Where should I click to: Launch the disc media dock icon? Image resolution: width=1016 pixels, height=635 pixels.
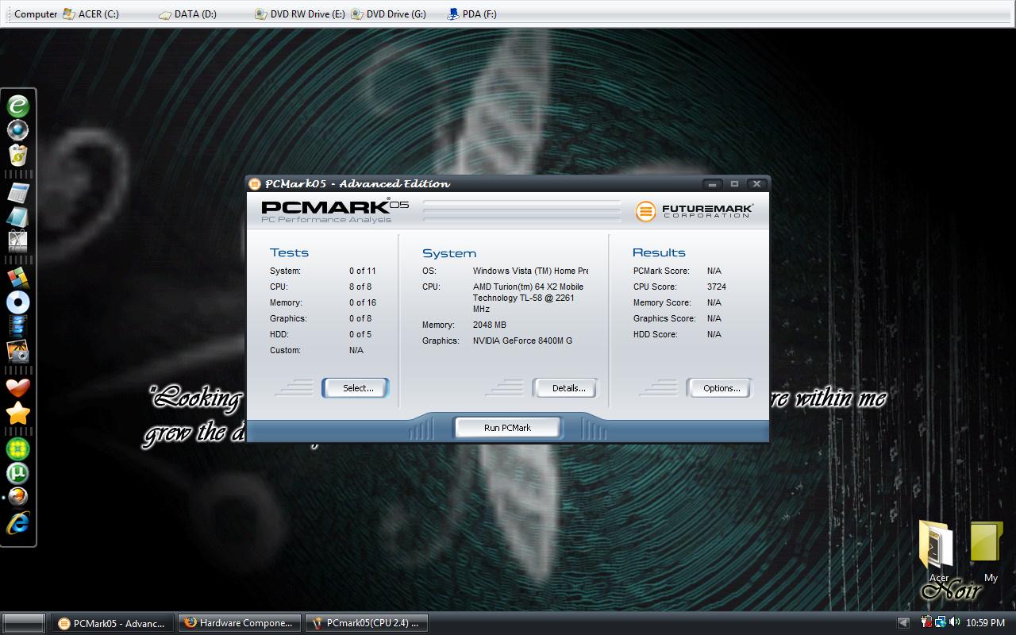point(17,302)
